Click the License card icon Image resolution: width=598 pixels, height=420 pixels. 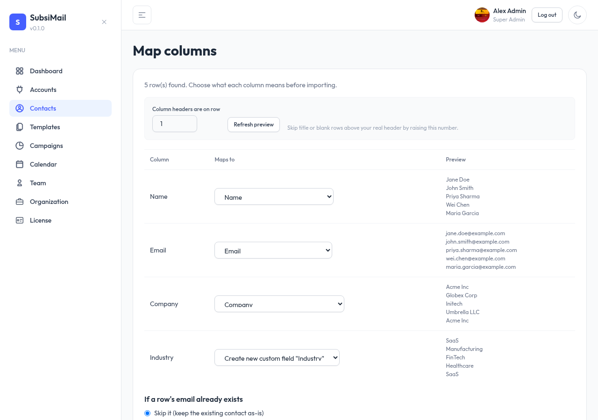20,220
